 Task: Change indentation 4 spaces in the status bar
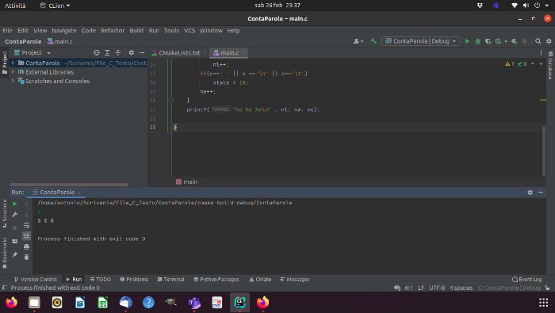tap(461, 288)
